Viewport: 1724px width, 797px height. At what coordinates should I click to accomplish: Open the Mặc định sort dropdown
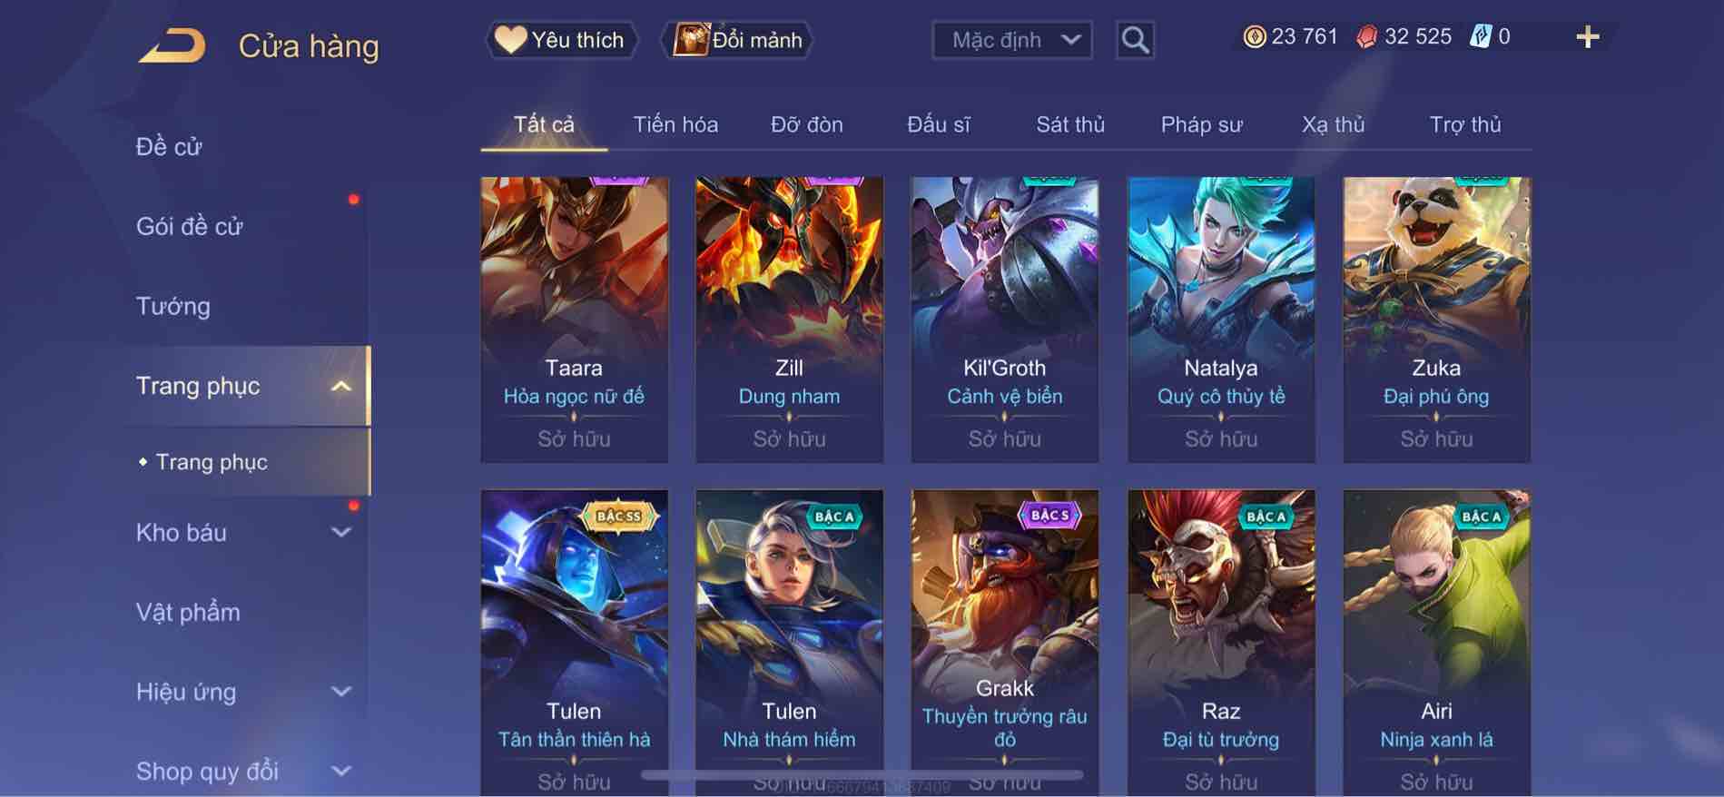click(x=1012, y=40)
